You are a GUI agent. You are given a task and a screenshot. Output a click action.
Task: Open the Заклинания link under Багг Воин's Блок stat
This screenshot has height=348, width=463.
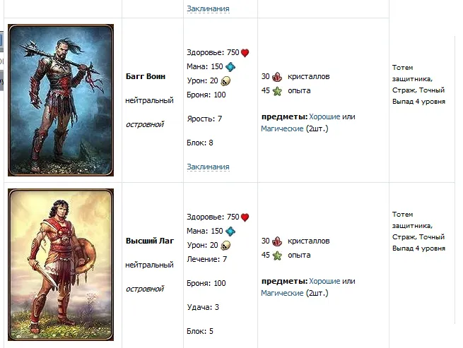(x=208, y=167)
